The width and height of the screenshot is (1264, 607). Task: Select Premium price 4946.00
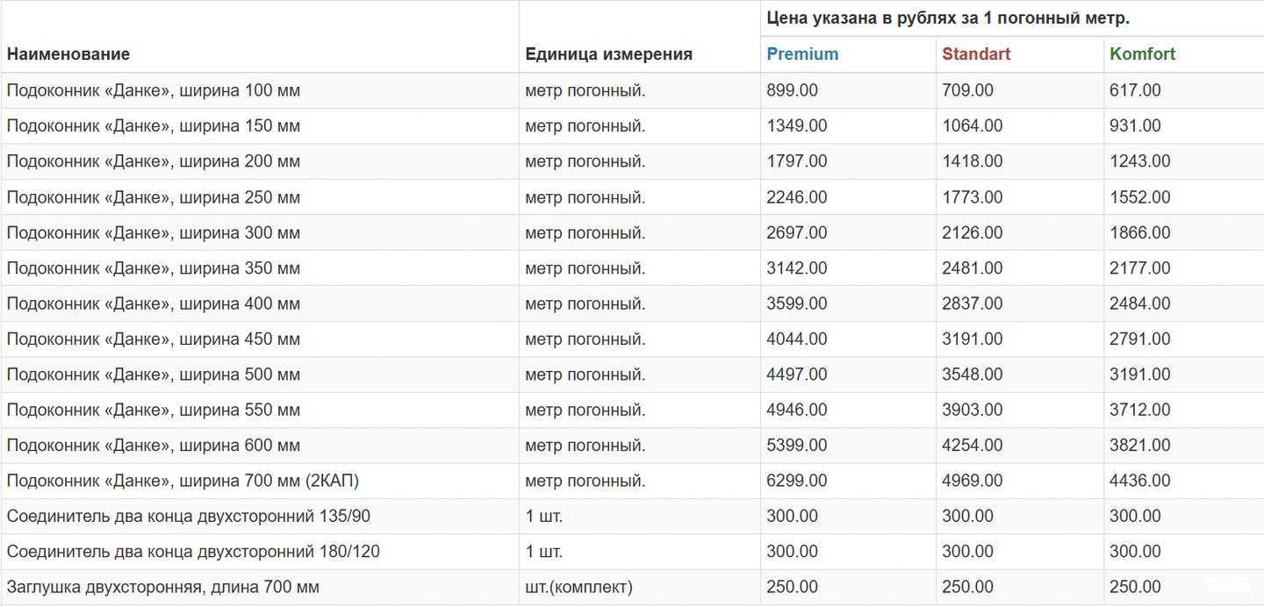coord(796,411)
